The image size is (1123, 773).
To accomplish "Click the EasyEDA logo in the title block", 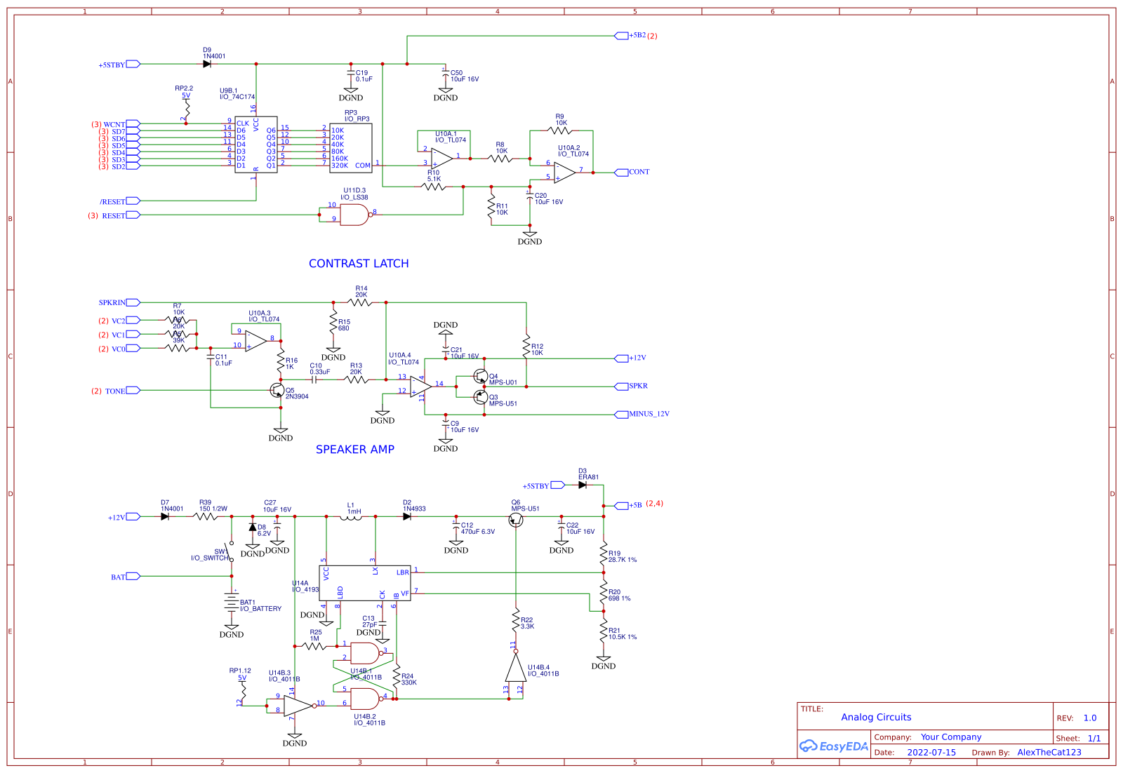I will [834, 747].
